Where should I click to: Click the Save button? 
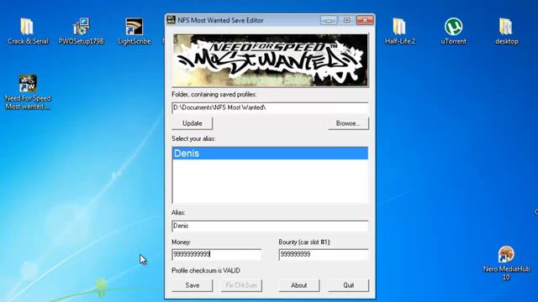point(193,285)
